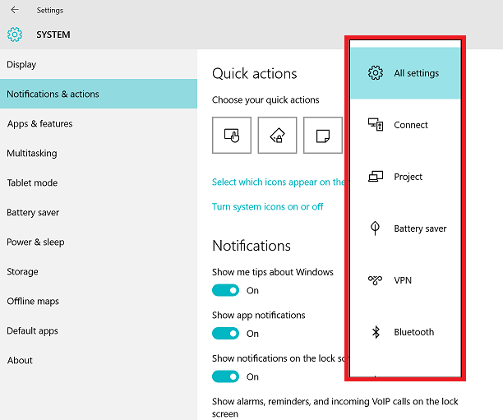Choose Project from the quick action list
Viewport: 503px width, 420px height.
(x=405, y=177)
